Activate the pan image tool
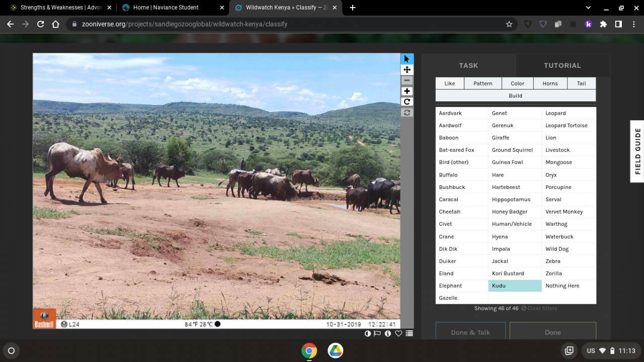Viewport: 644px width, 362px height. point(407,70)
